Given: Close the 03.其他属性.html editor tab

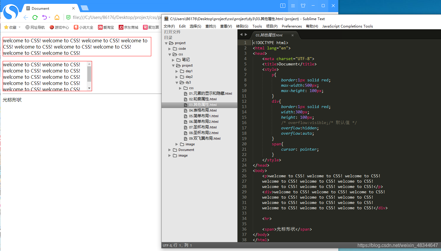Looking at the screenshot, I should point(292,35).
